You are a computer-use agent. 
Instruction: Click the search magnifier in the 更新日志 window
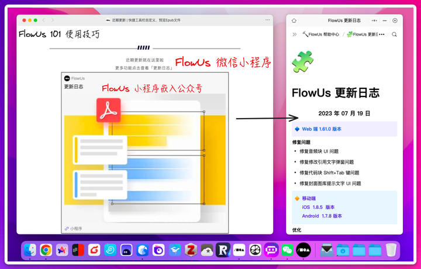tap(394, 35)
